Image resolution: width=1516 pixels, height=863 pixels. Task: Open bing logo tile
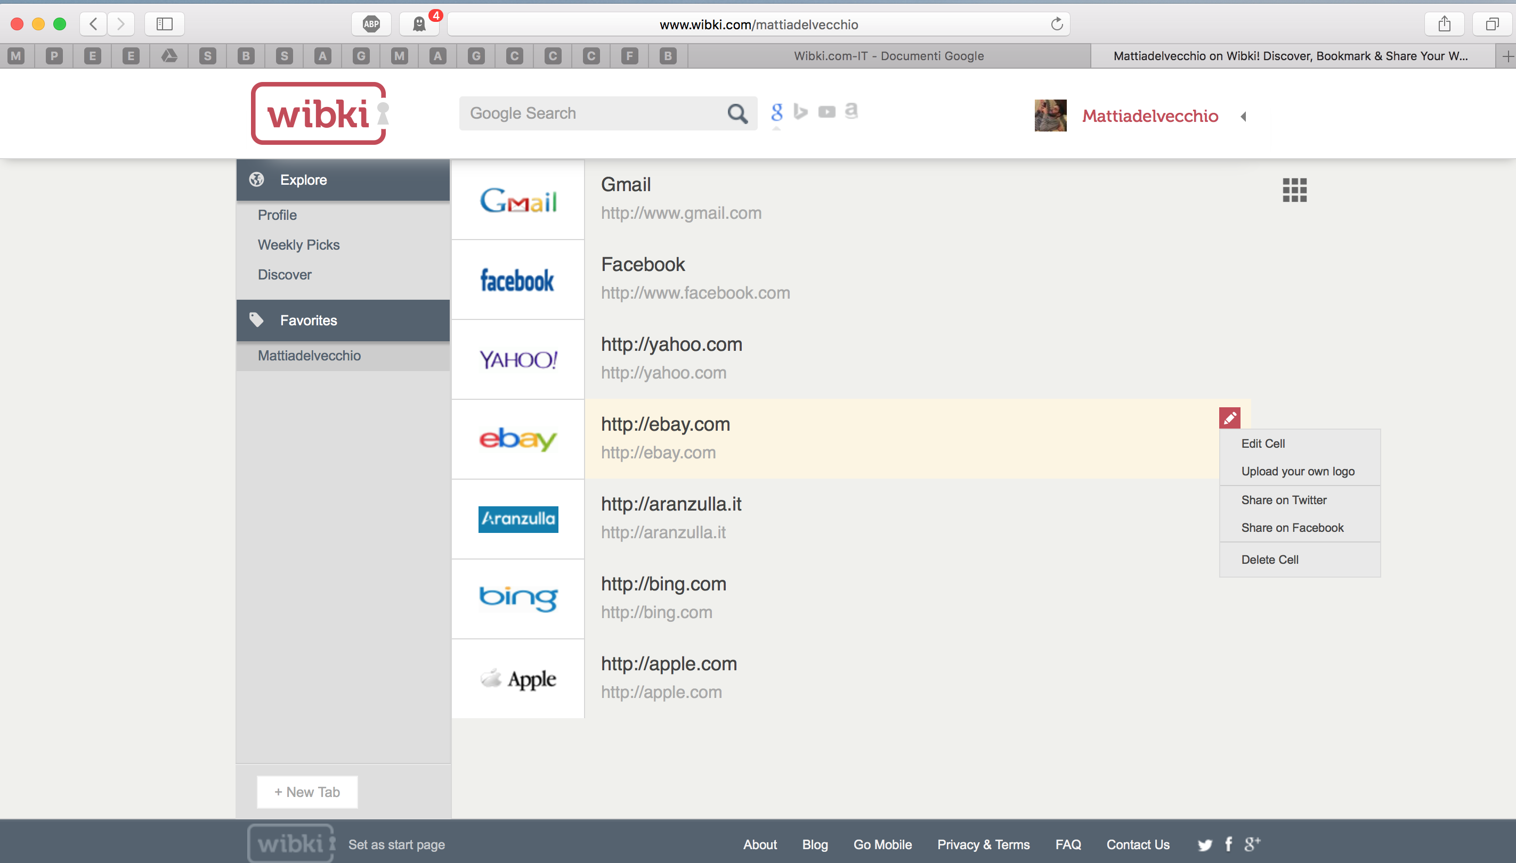click(518, 599)
